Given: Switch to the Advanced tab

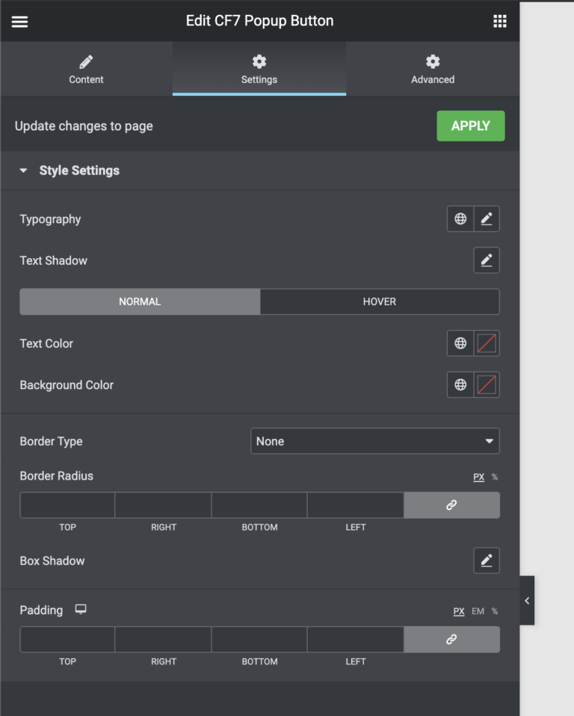Looking at the screenshot, I should (433, 68).
